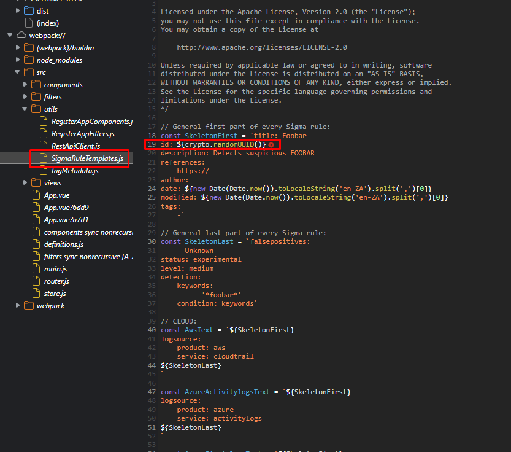Click the folder icon beside node_modules
The image size is (511, 452).
pos(28,60)
